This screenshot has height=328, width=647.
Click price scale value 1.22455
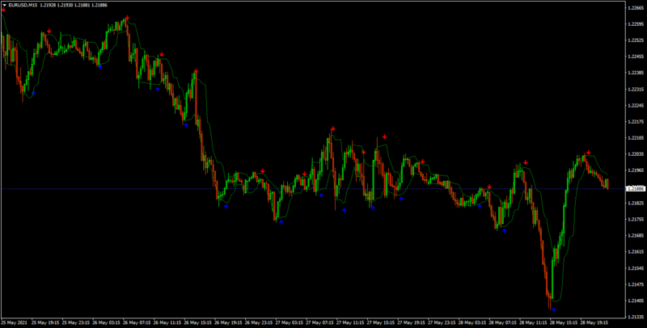635,57
